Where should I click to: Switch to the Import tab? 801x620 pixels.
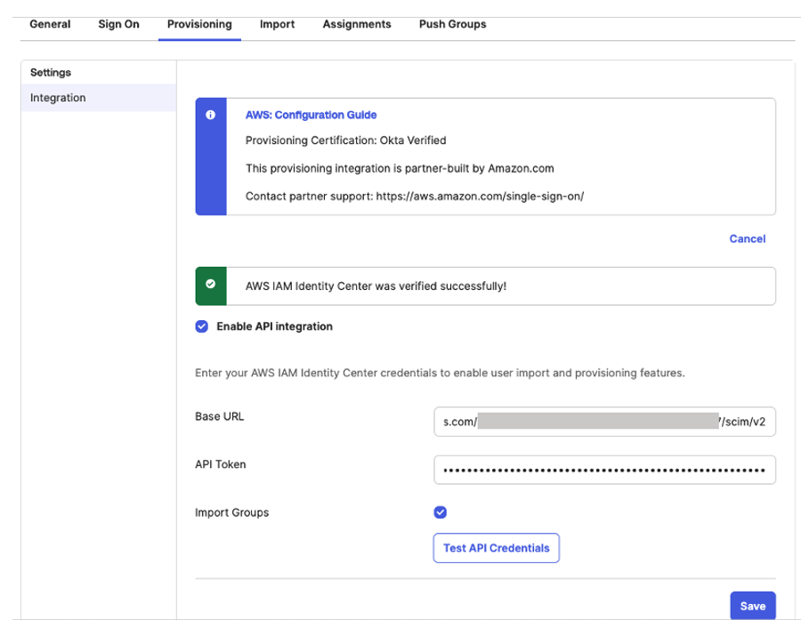(x=277, y=24)
